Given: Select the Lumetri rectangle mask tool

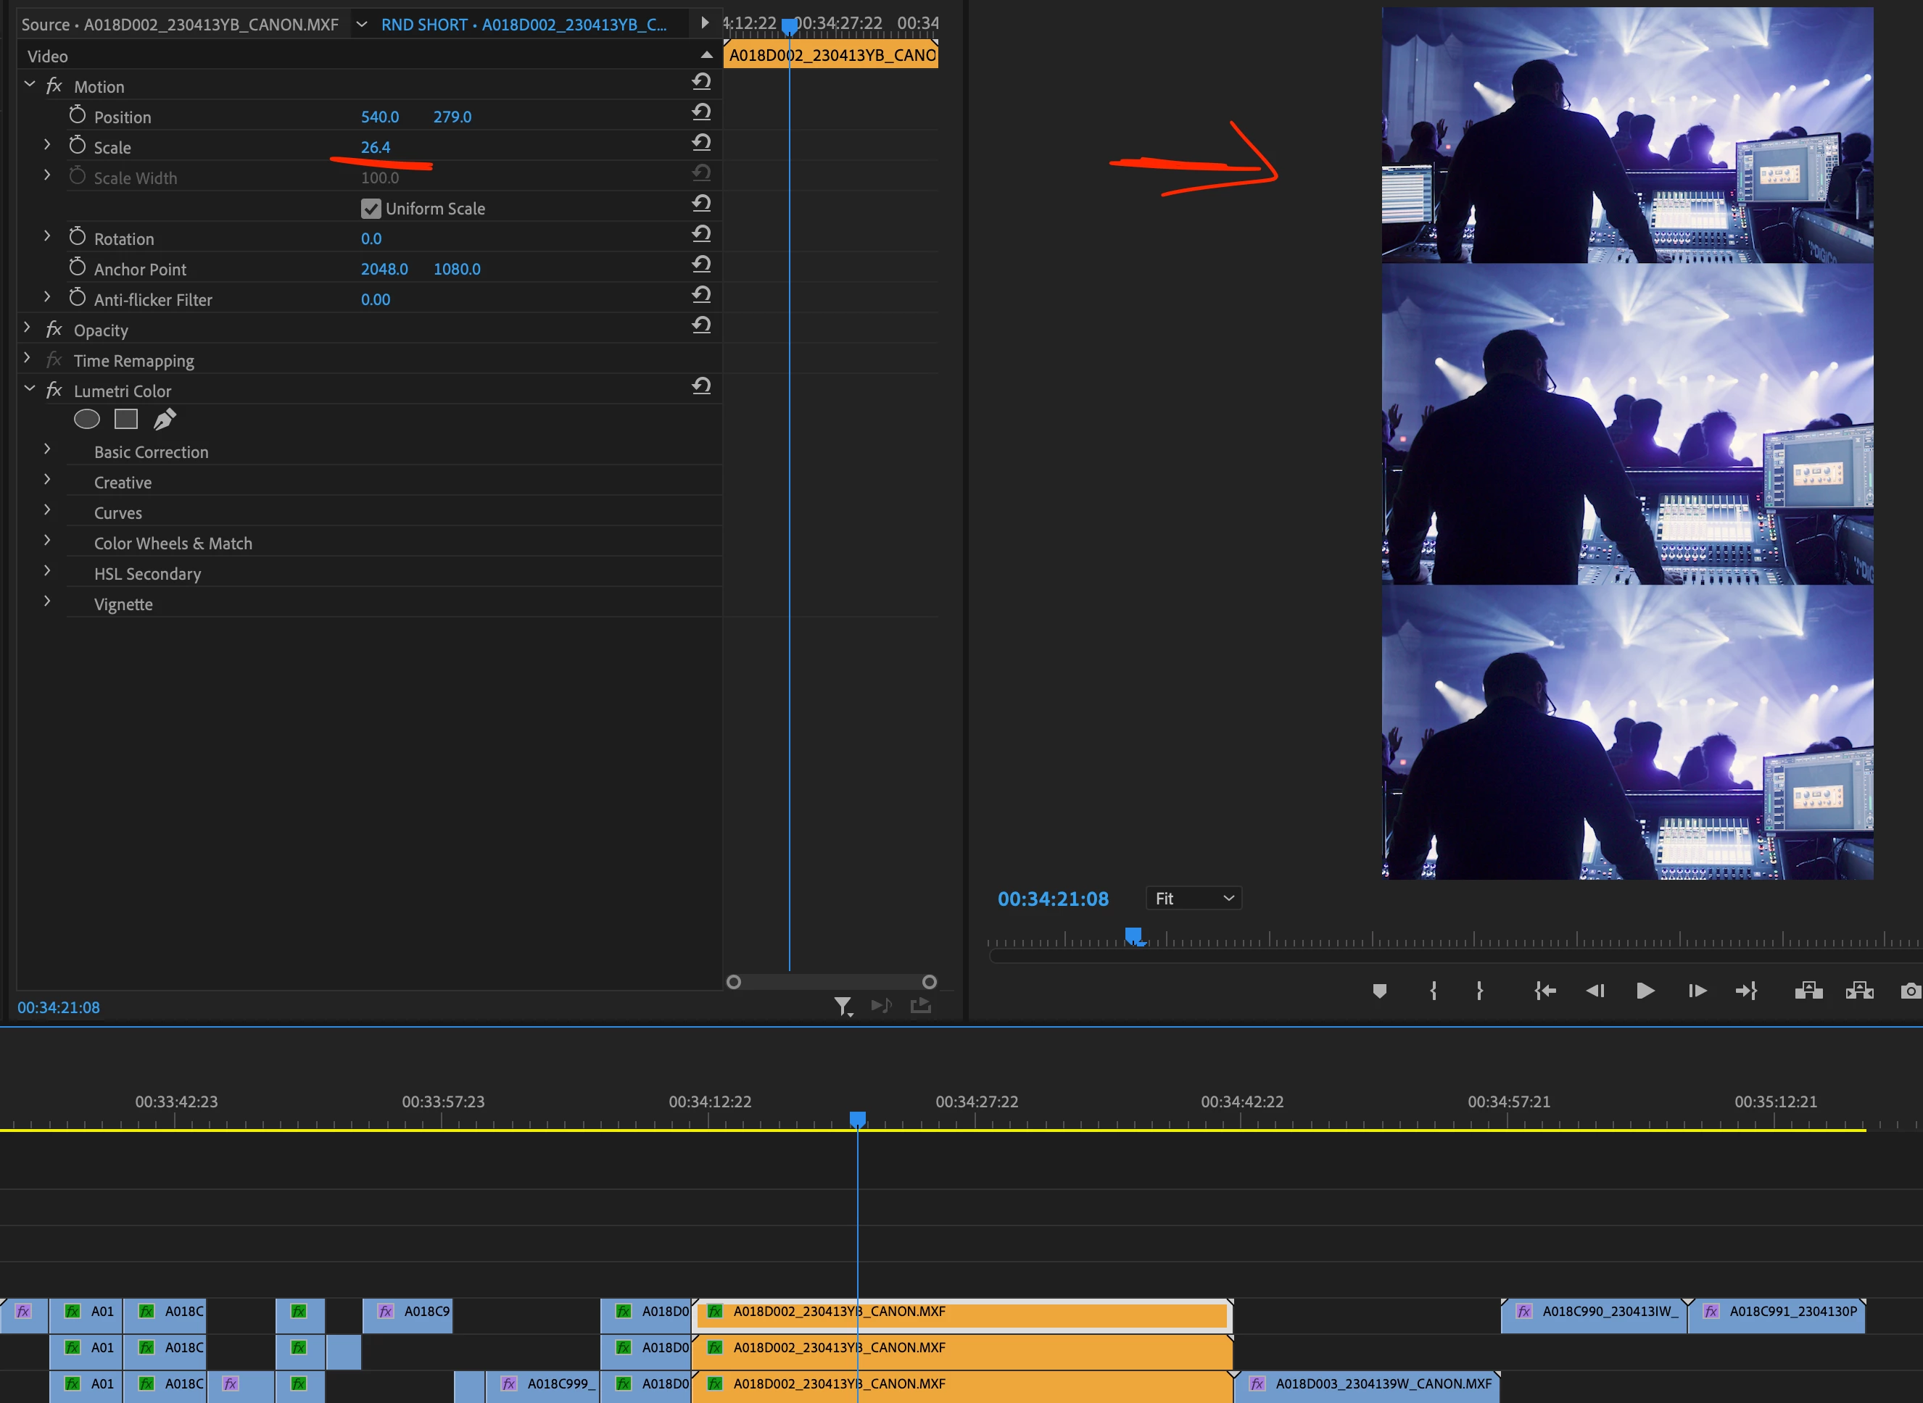Looking at the screenshot, I should [125, 419].
